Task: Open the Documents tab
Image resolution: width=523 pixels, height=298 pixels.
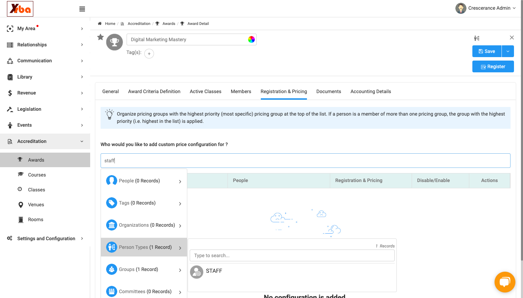Action: [x=329, y=91]
